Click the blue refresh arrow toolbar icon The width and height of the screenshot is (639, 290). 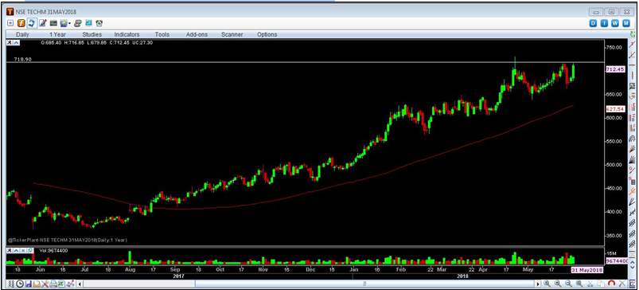31,23
